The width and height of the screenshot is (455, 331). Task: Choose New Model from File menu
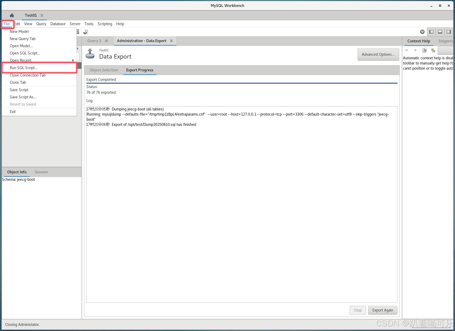(39, 32)
